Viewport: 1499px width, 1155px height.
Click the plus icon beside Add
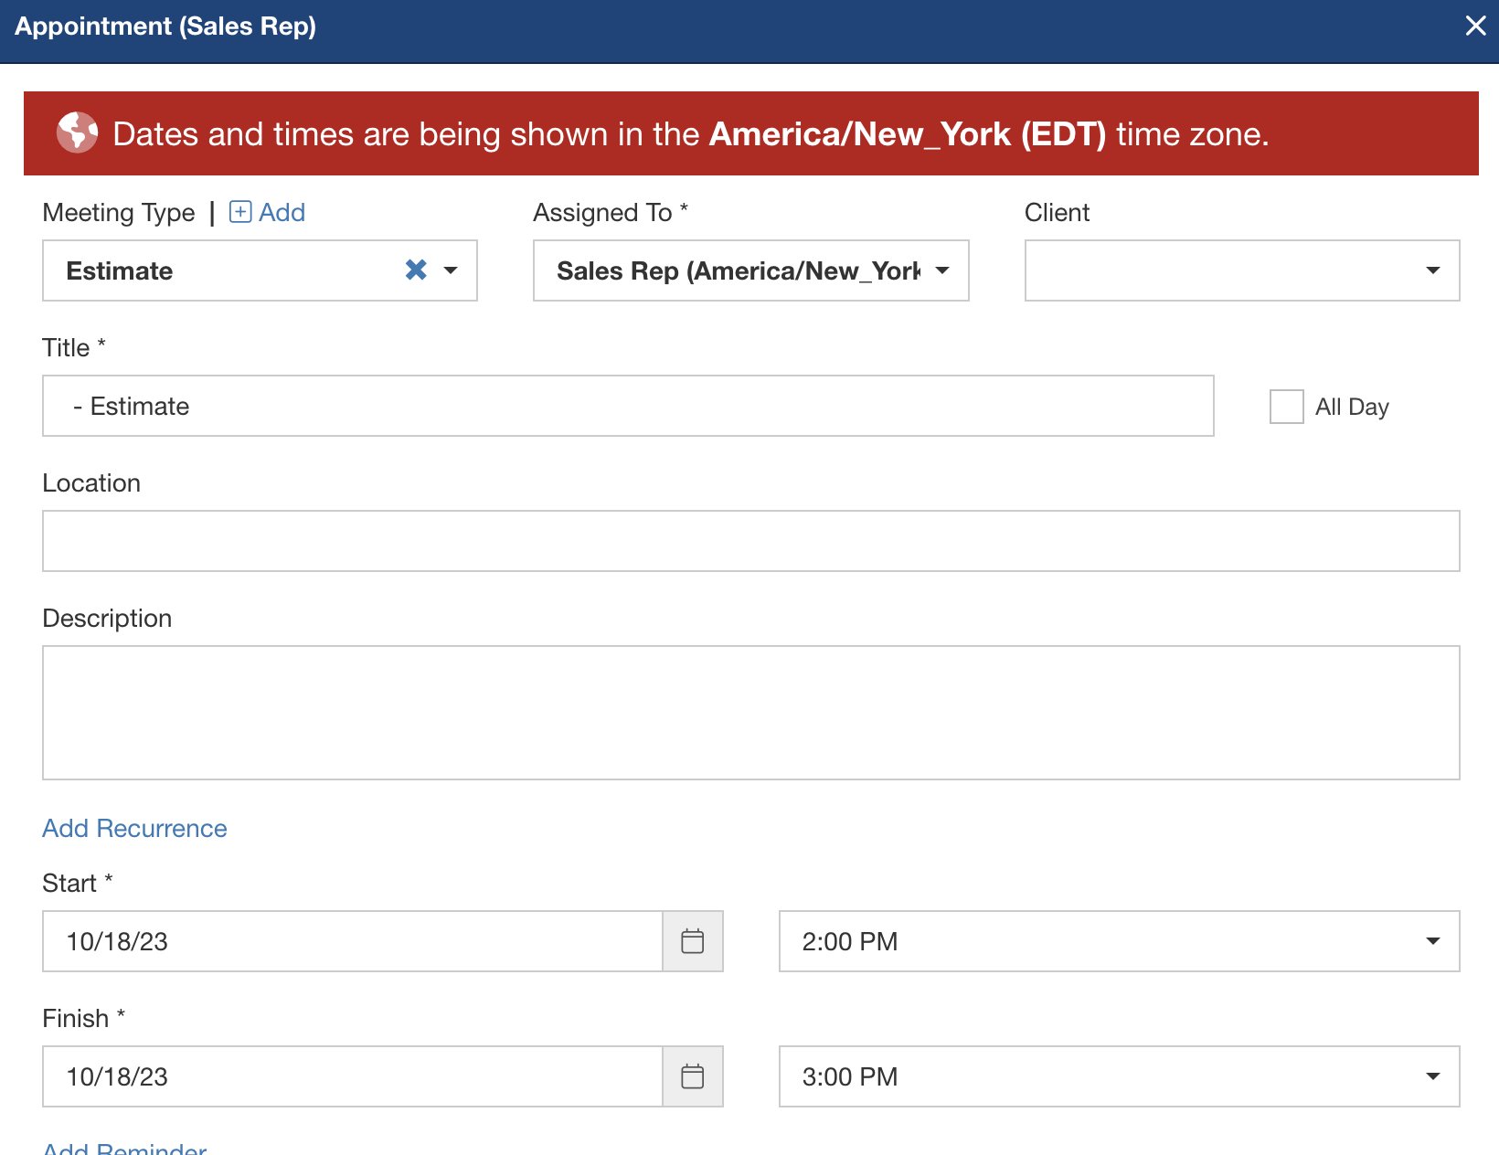tap(240, 212)
